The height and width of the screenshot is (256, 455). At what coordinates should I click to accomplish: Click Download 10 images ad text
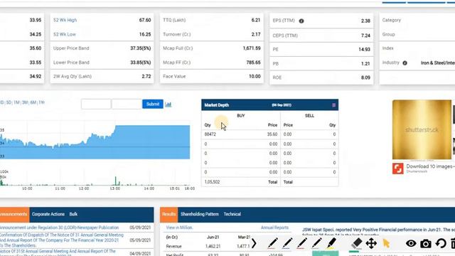(x=430, y=166)
